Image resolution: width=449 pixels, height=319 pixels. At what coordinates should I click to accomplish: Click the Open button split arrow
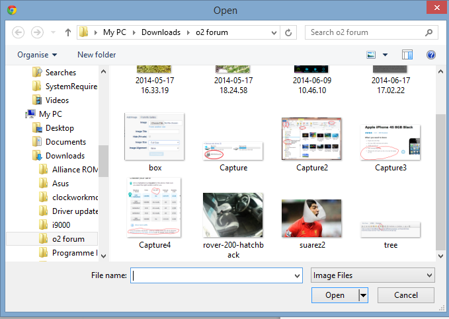click(363, 295)
